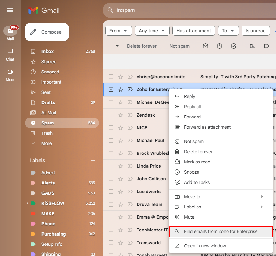Mark the Lucidworks email as important

[x=130, y=192]
